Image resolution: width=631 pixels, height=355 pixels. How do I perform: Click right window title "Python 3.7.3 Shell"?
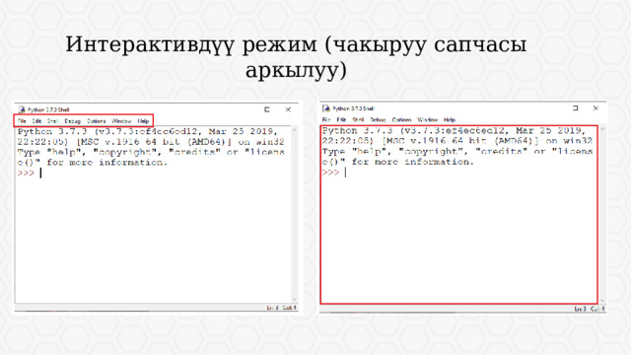[353, 108]
